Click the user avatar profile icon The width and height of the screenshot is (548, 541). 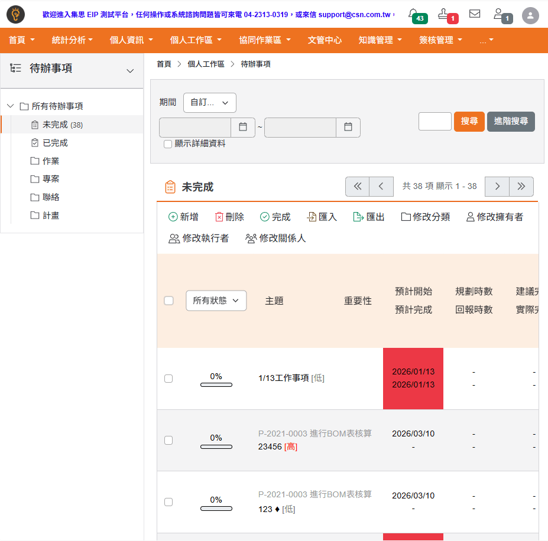pyautogui.click(x=531, y=16)
